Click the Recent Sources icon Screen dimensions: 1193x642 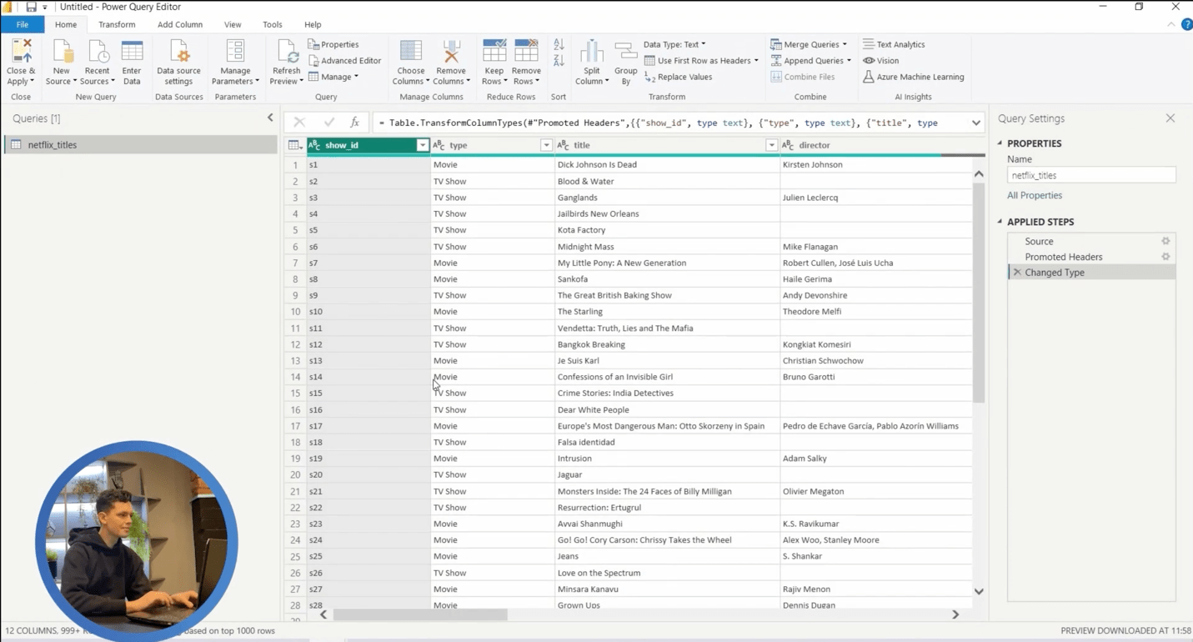tap(98, 51)
